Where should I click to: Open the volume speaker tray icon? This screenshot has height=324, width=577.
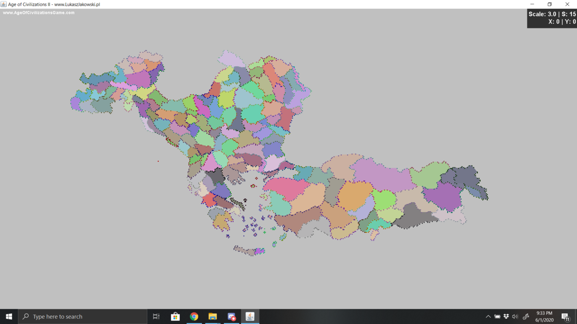click(515, 316)
